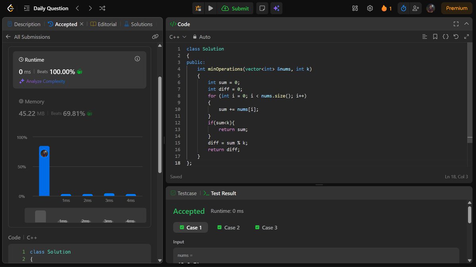This screenshot has height=267, width=476.
Task: Format the code with lines icon
Action: click(x=425, y=37)
